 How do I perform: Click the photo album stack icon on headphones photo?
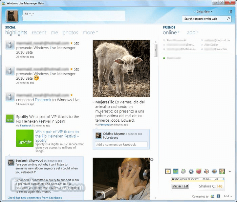(x=100, y=194)
